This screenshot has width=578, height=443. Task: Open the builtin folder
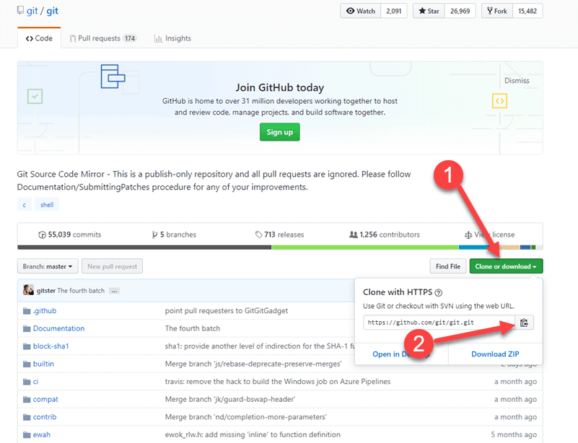pos(43,364)
